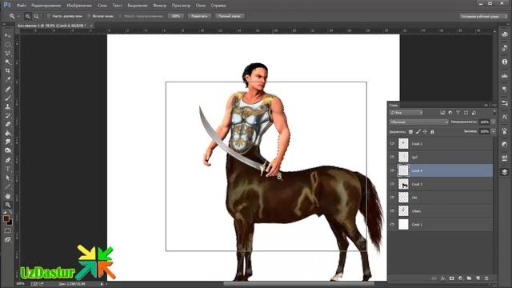
Task: Add layer style fx icon
Action: tap(443, 278)
